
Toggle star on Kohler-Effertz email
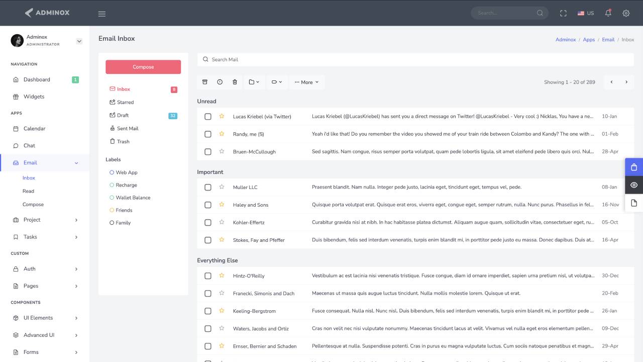click(x=222, y=222)
